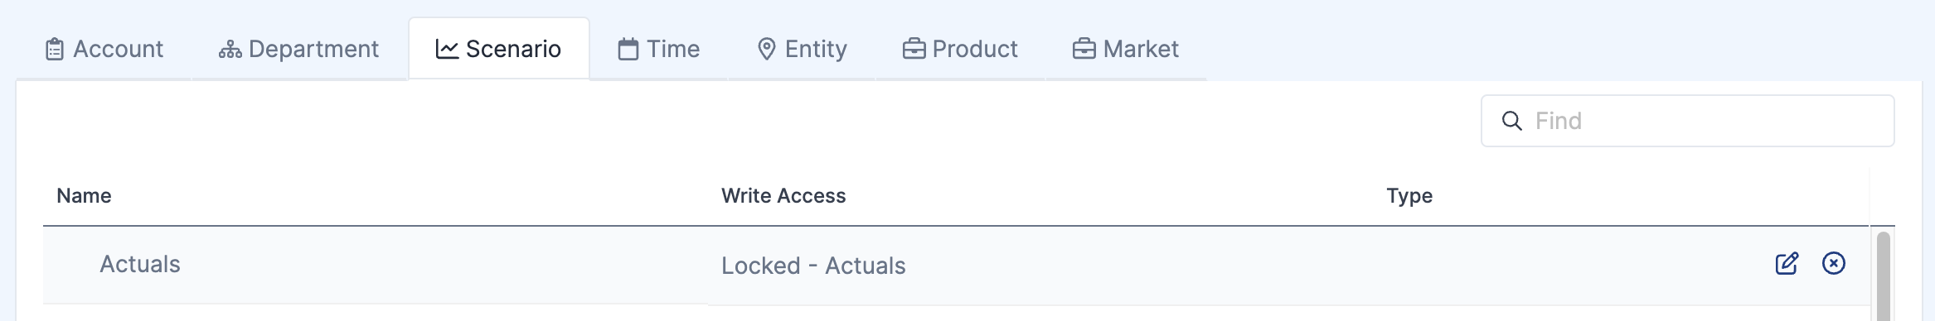Screen dimensions: 1935x321
Task: Click the magnifier icon in Find box
Action: click(x=1512, y=121)
